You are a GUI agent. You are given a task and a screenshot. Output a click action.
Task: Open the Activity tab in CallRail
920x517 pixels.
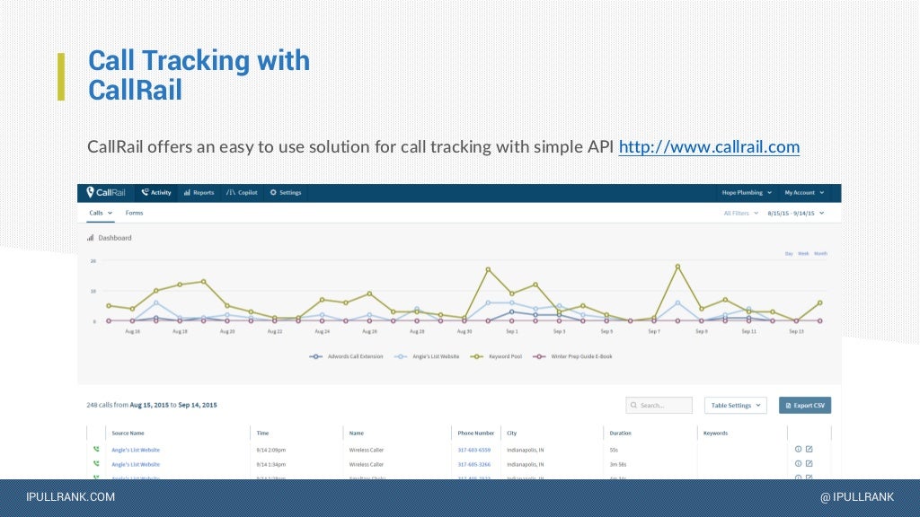coord(156,192)
